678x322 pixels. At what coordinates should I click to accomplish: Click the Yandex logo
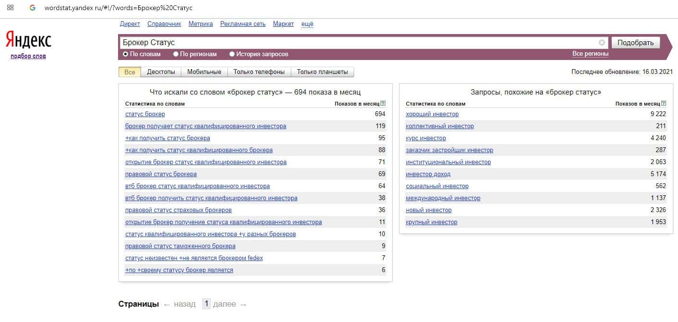pos(28,40)
